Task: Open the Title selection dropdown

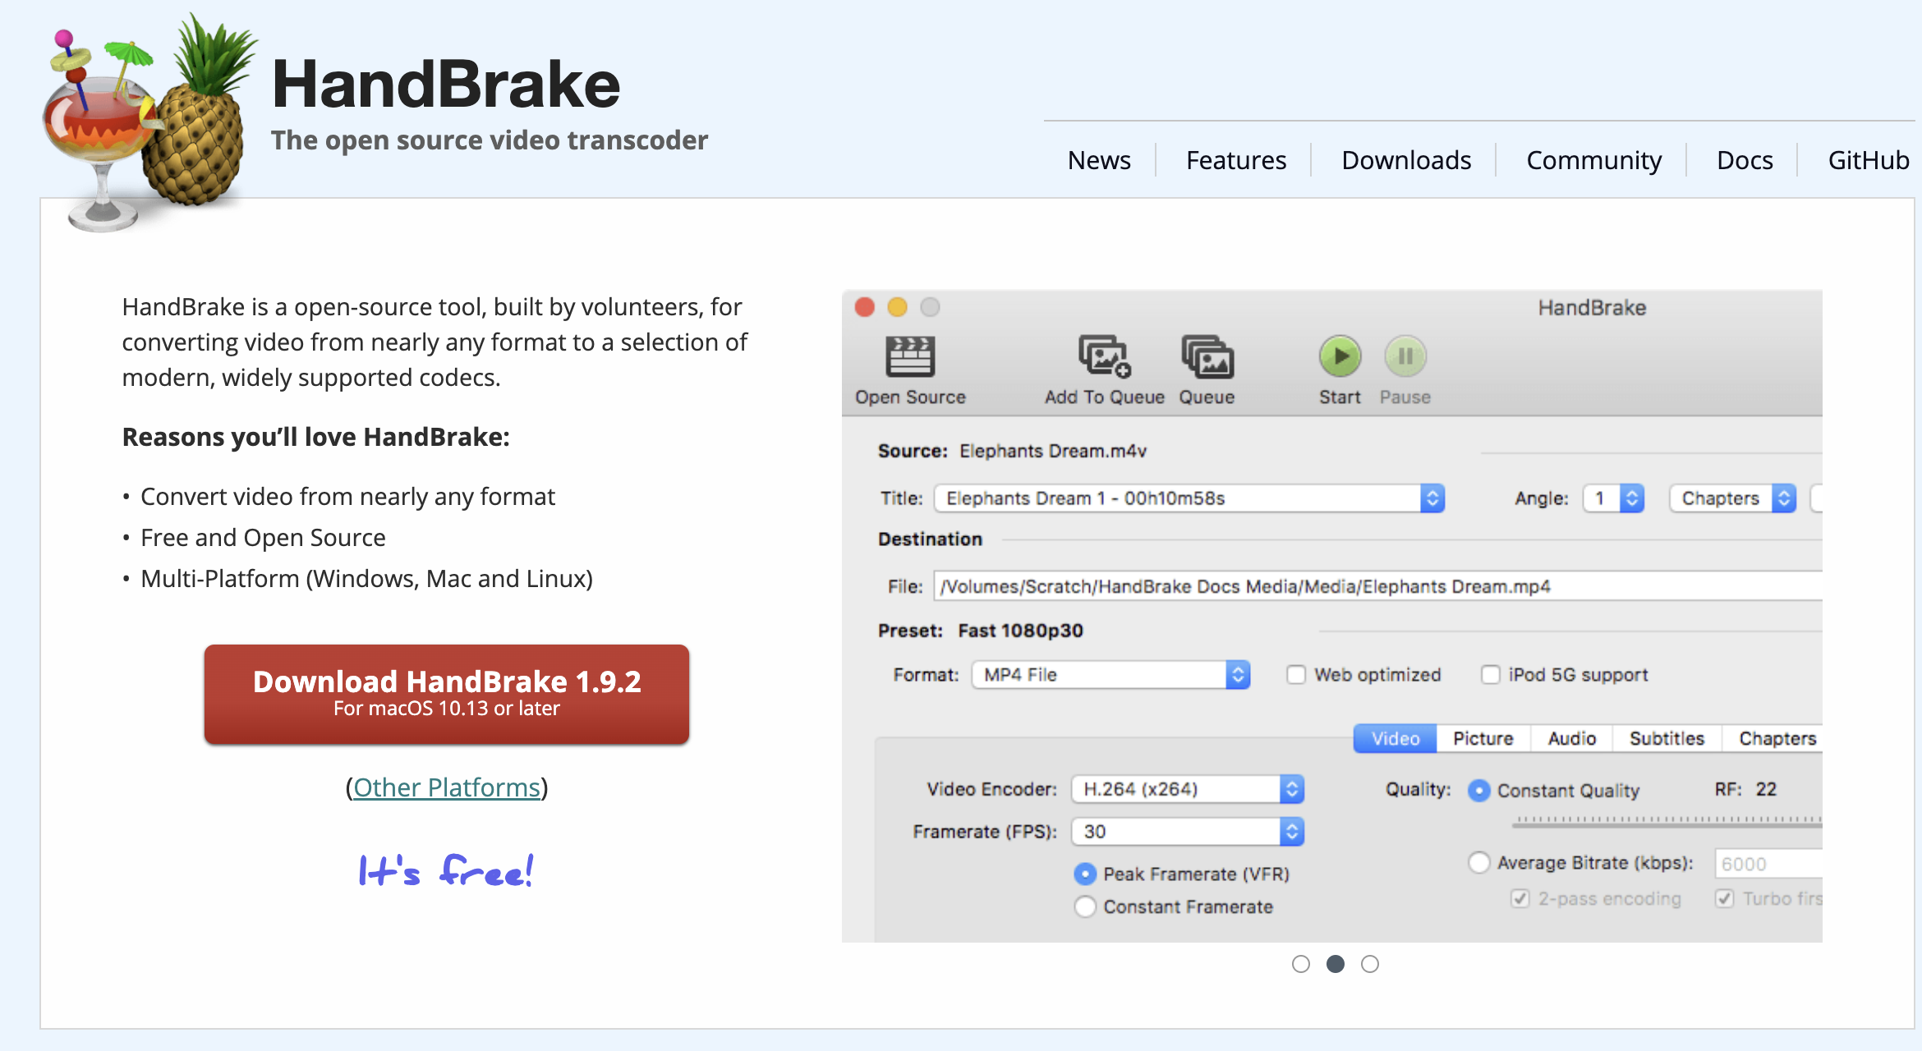Action: tap(1189, 498)
